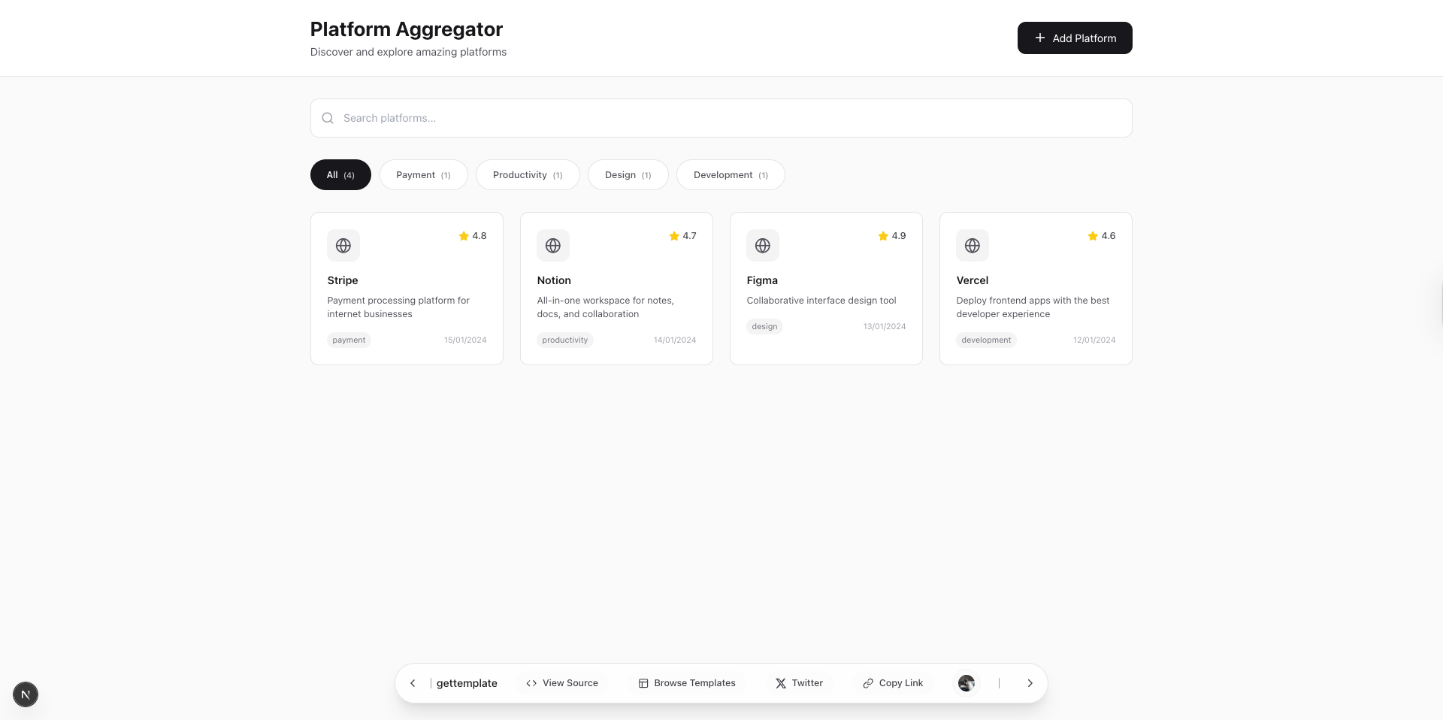This screenshot has width=1443, height=720.
Task: Click Copy Link in bottom bar
Action: [893, 683]
